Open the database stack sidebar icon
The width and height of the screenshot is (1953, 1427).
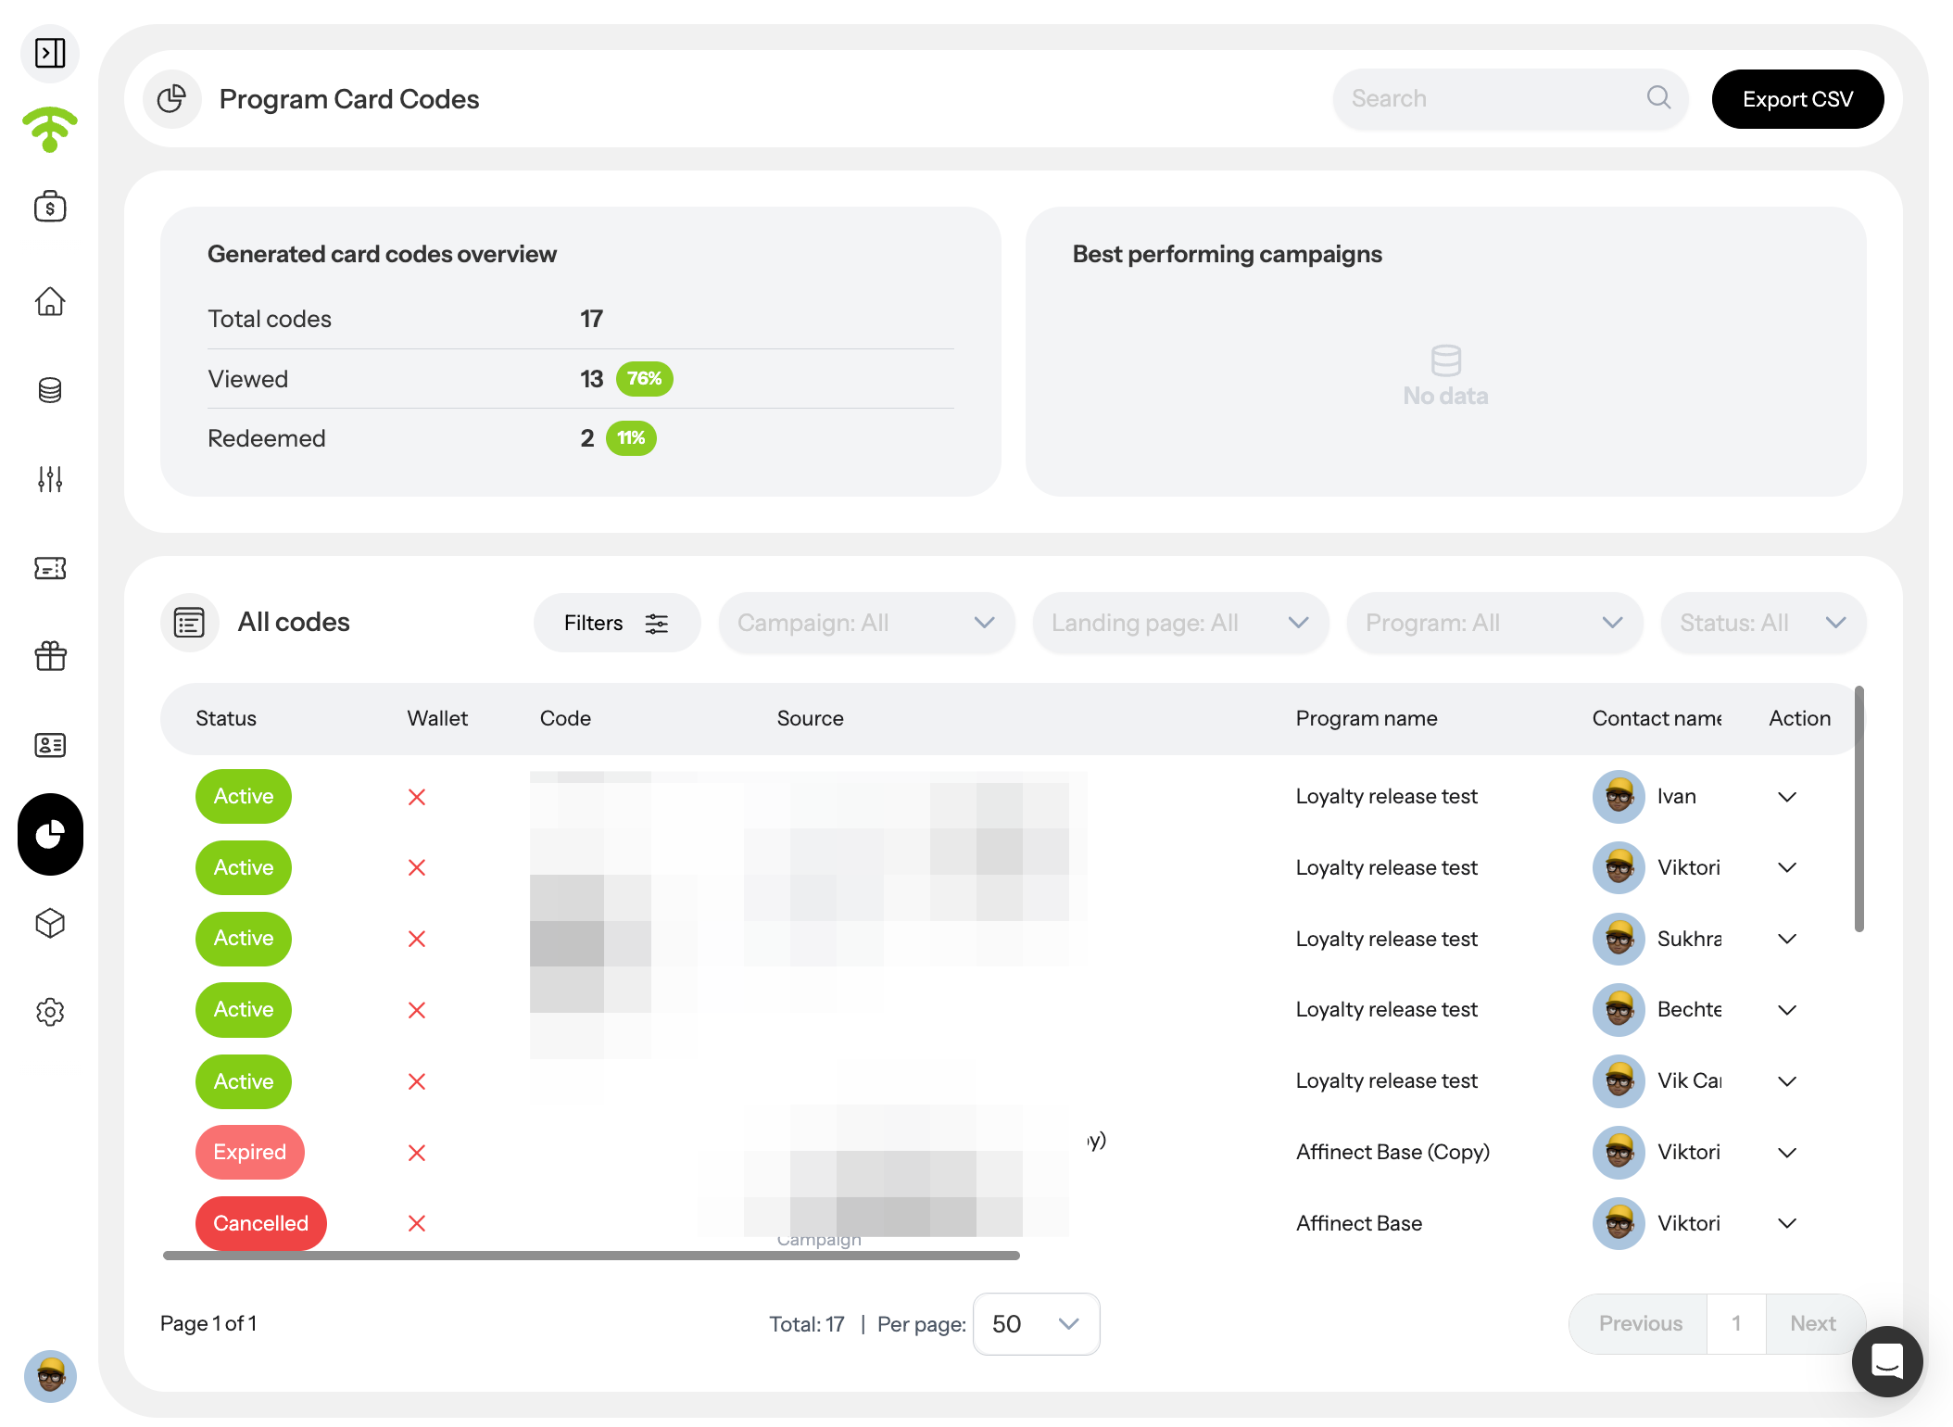tap(50, 390)
